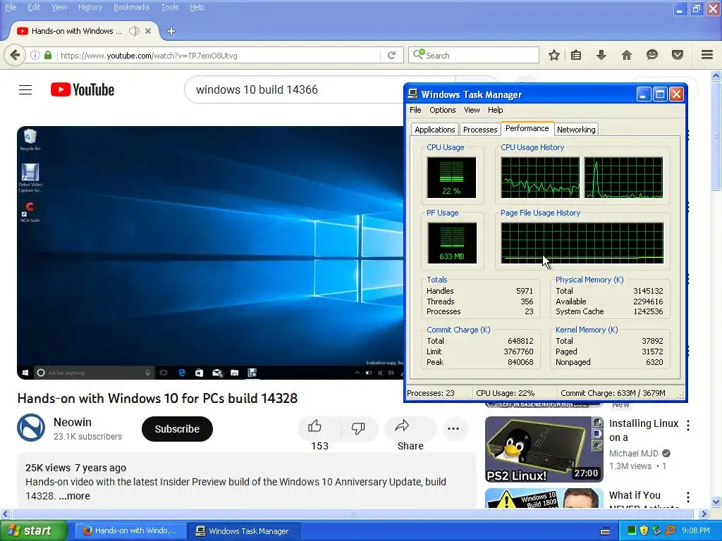
Task: Open site information icon in address bar
Action: [35, 55]
